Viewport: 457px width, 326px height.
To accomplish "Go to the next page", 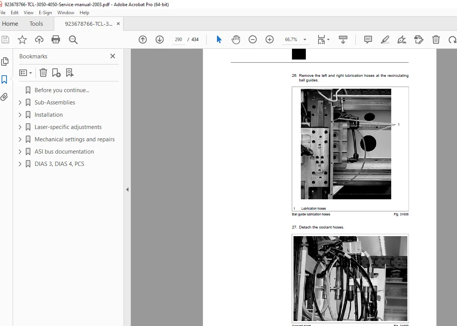I will tap(159, 40).
